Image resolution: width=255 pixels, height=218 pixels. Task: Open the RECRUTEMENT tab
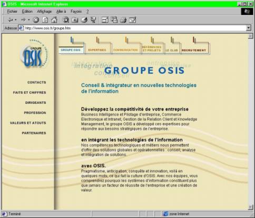194,50
